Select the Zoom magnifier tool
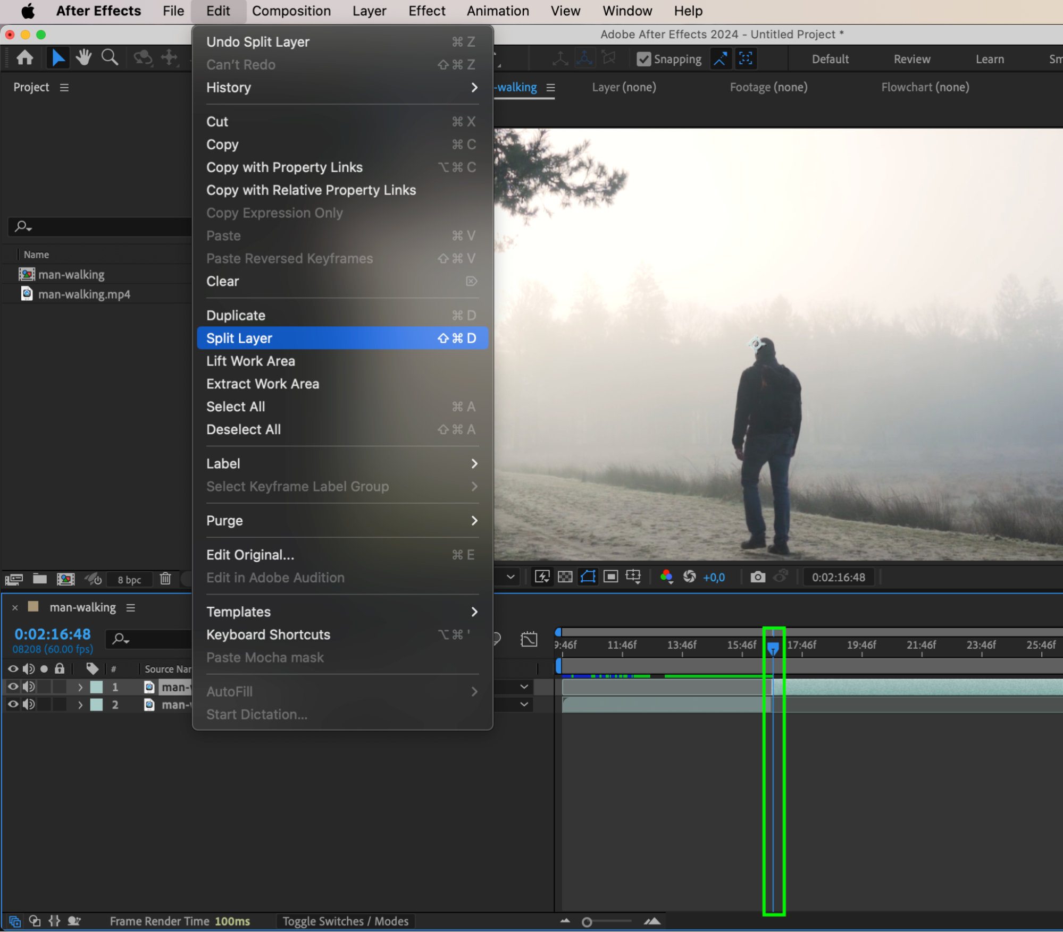The image size is (1063, 932). [110, 57]
